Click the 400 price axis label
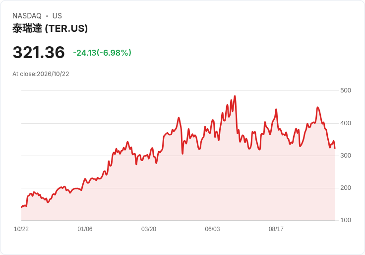The image size is (365, 255). coord(346,123)
